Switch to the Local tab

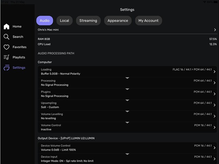(x=64, y=21)
